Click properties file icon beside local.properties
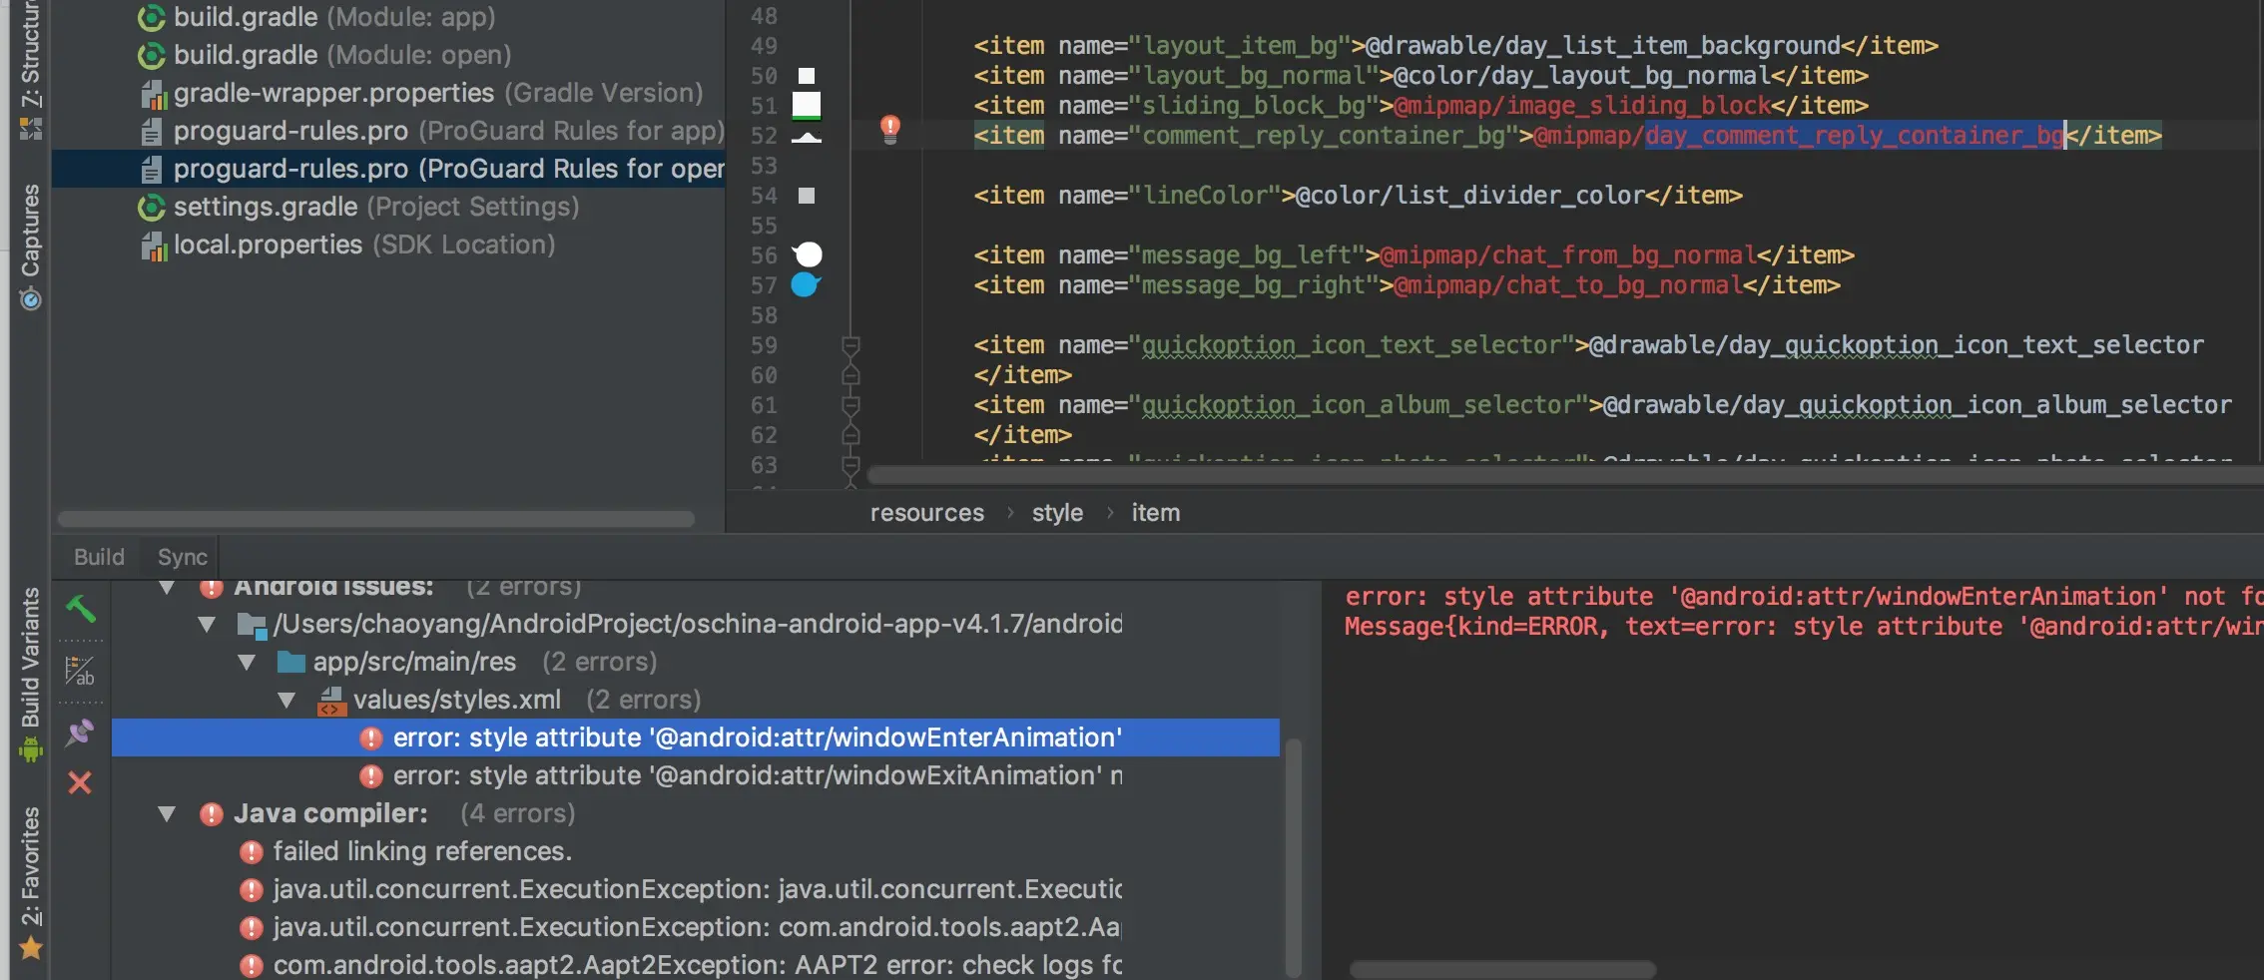The image size is (2264, 980). coord(153,245)
